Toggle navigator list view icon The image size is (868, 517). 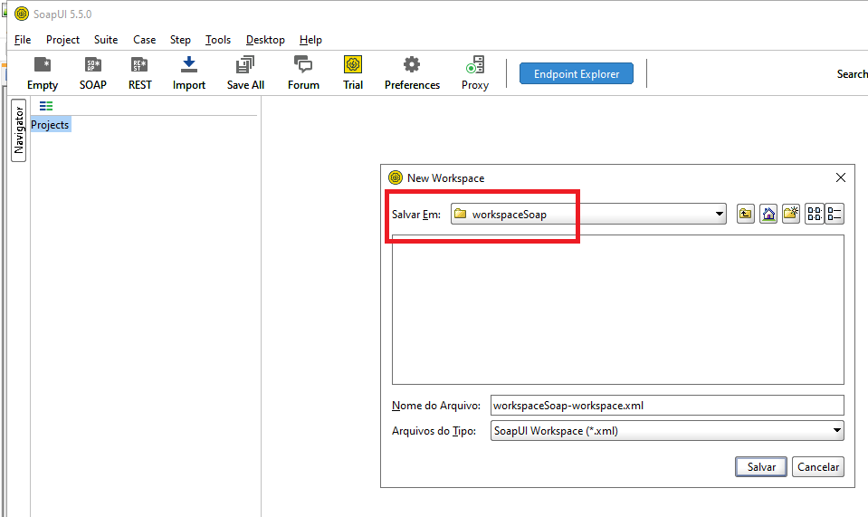point(46,106)
